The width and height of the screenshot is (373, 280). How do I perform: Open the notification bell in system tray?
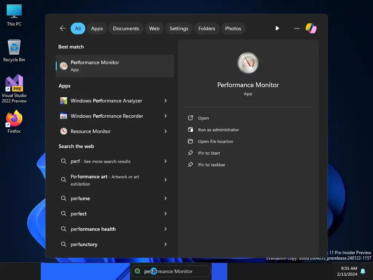[x=363, y=271]
